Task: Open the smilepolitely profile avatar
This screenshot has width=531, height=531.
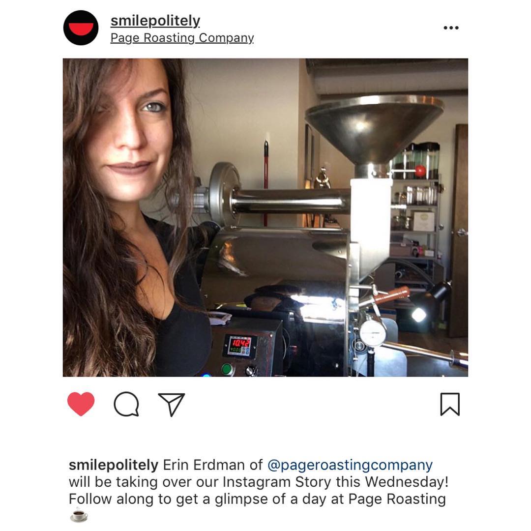Action: (81, 28)
